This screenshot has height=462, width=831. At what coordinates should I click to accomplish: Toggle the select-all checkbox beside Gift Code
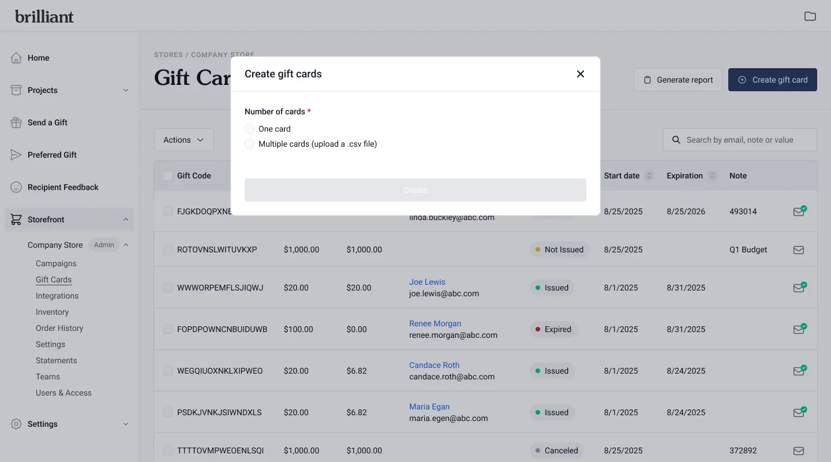coord(168,176)
